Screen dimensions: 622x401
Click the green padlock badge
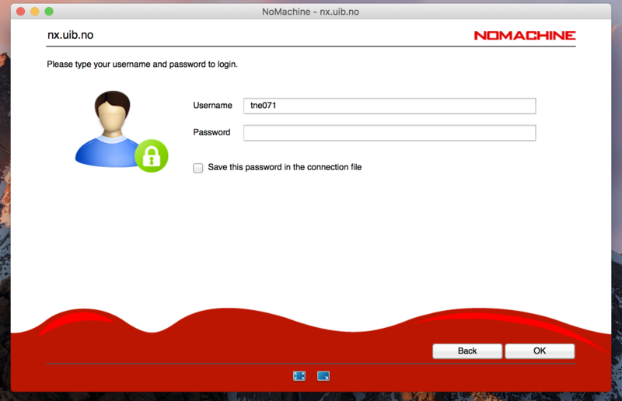(x=152, y=155)
